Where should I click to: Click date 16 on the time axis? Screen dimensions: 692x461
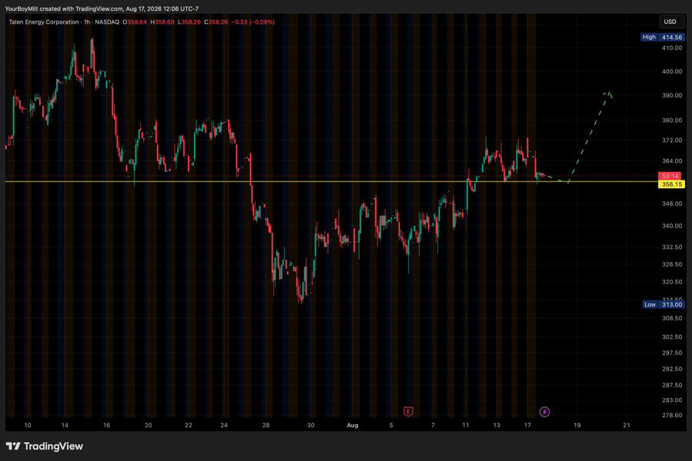106,426
